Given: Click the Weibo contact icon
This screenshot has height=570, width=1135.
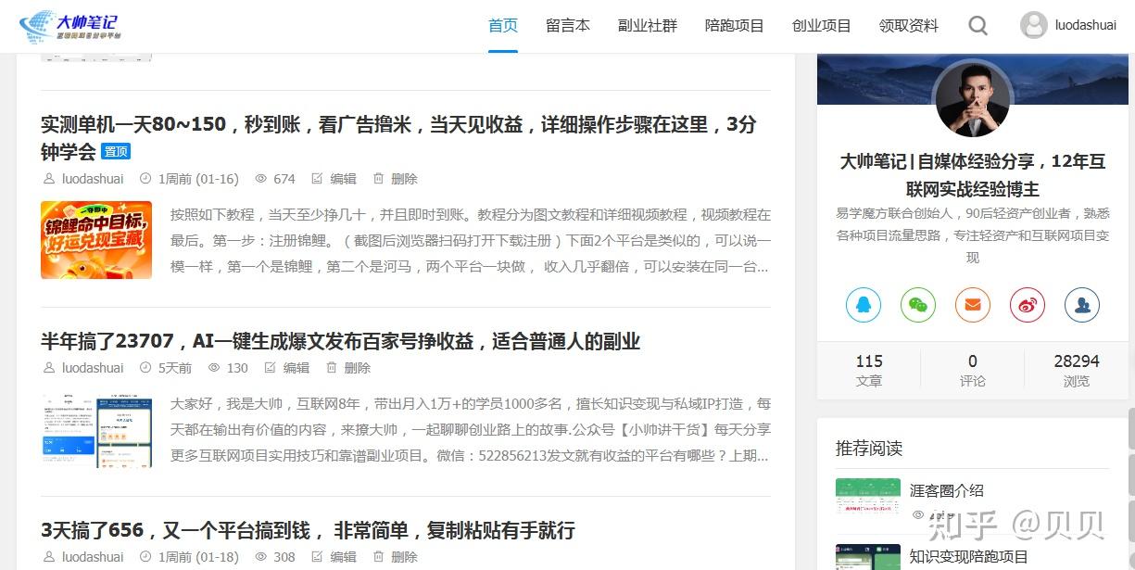Looking at the screenshot, I should tap(1028, 305).
